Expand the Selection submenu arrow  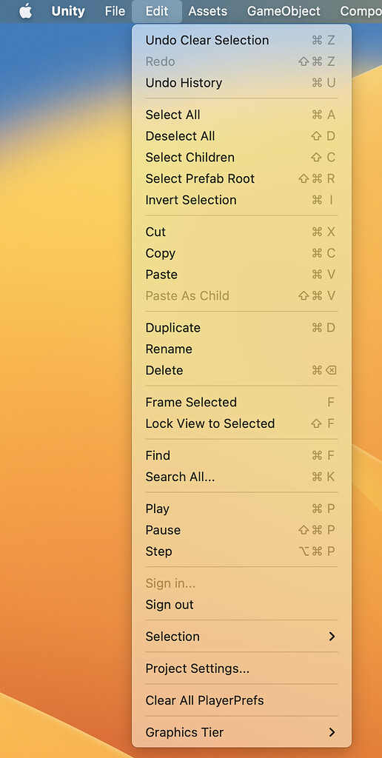click(x=332, y=637)
